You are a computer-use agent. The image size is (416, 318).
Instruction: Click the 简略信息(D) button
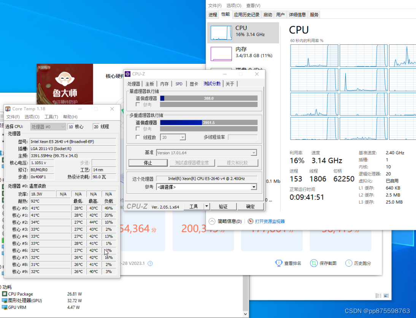tap(230, 221)
